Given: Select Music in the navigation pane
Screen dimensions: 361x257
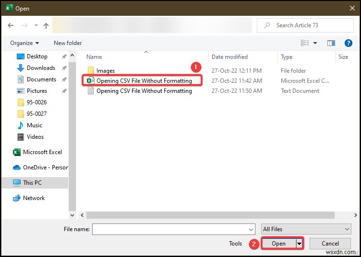Looking at the screenshot, I should (35, 125).
